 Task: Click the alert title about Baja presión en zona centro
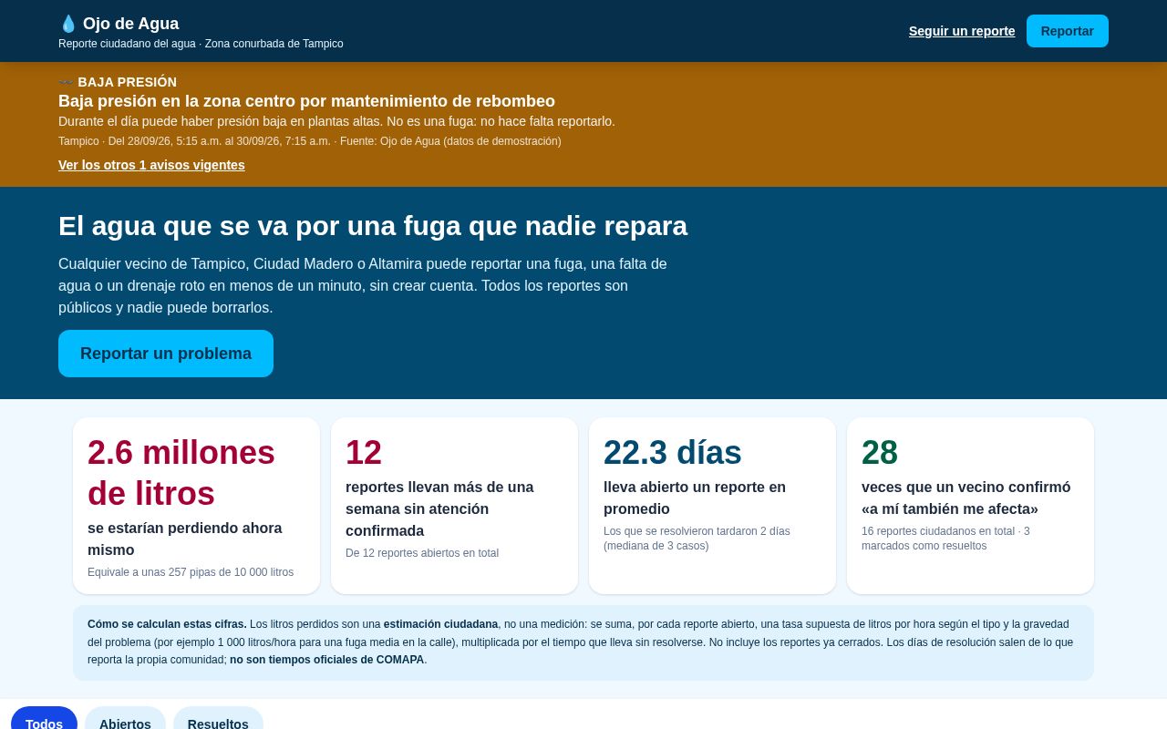pyautogui.click(x=306, y=101)
